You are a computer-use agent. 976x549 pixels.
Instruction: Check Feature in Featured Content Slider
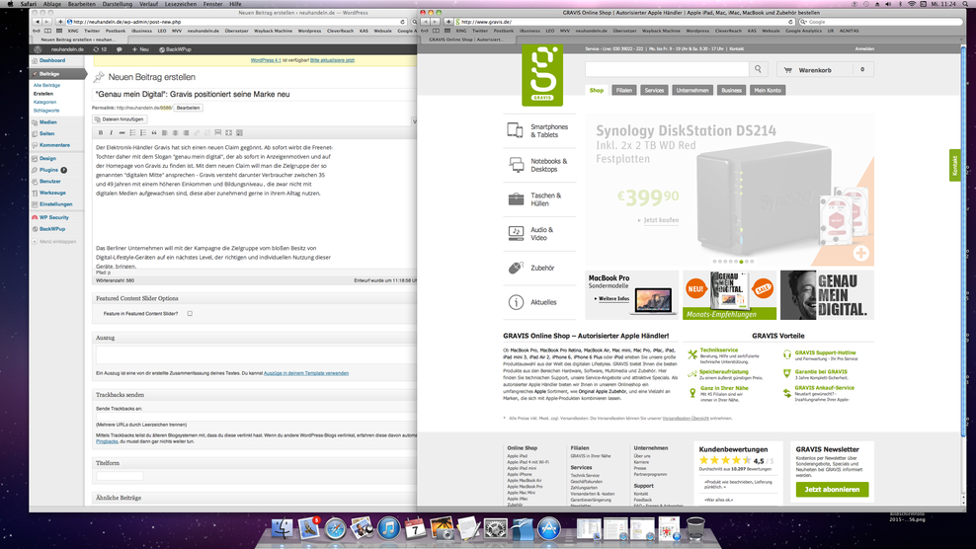(190, 314)
